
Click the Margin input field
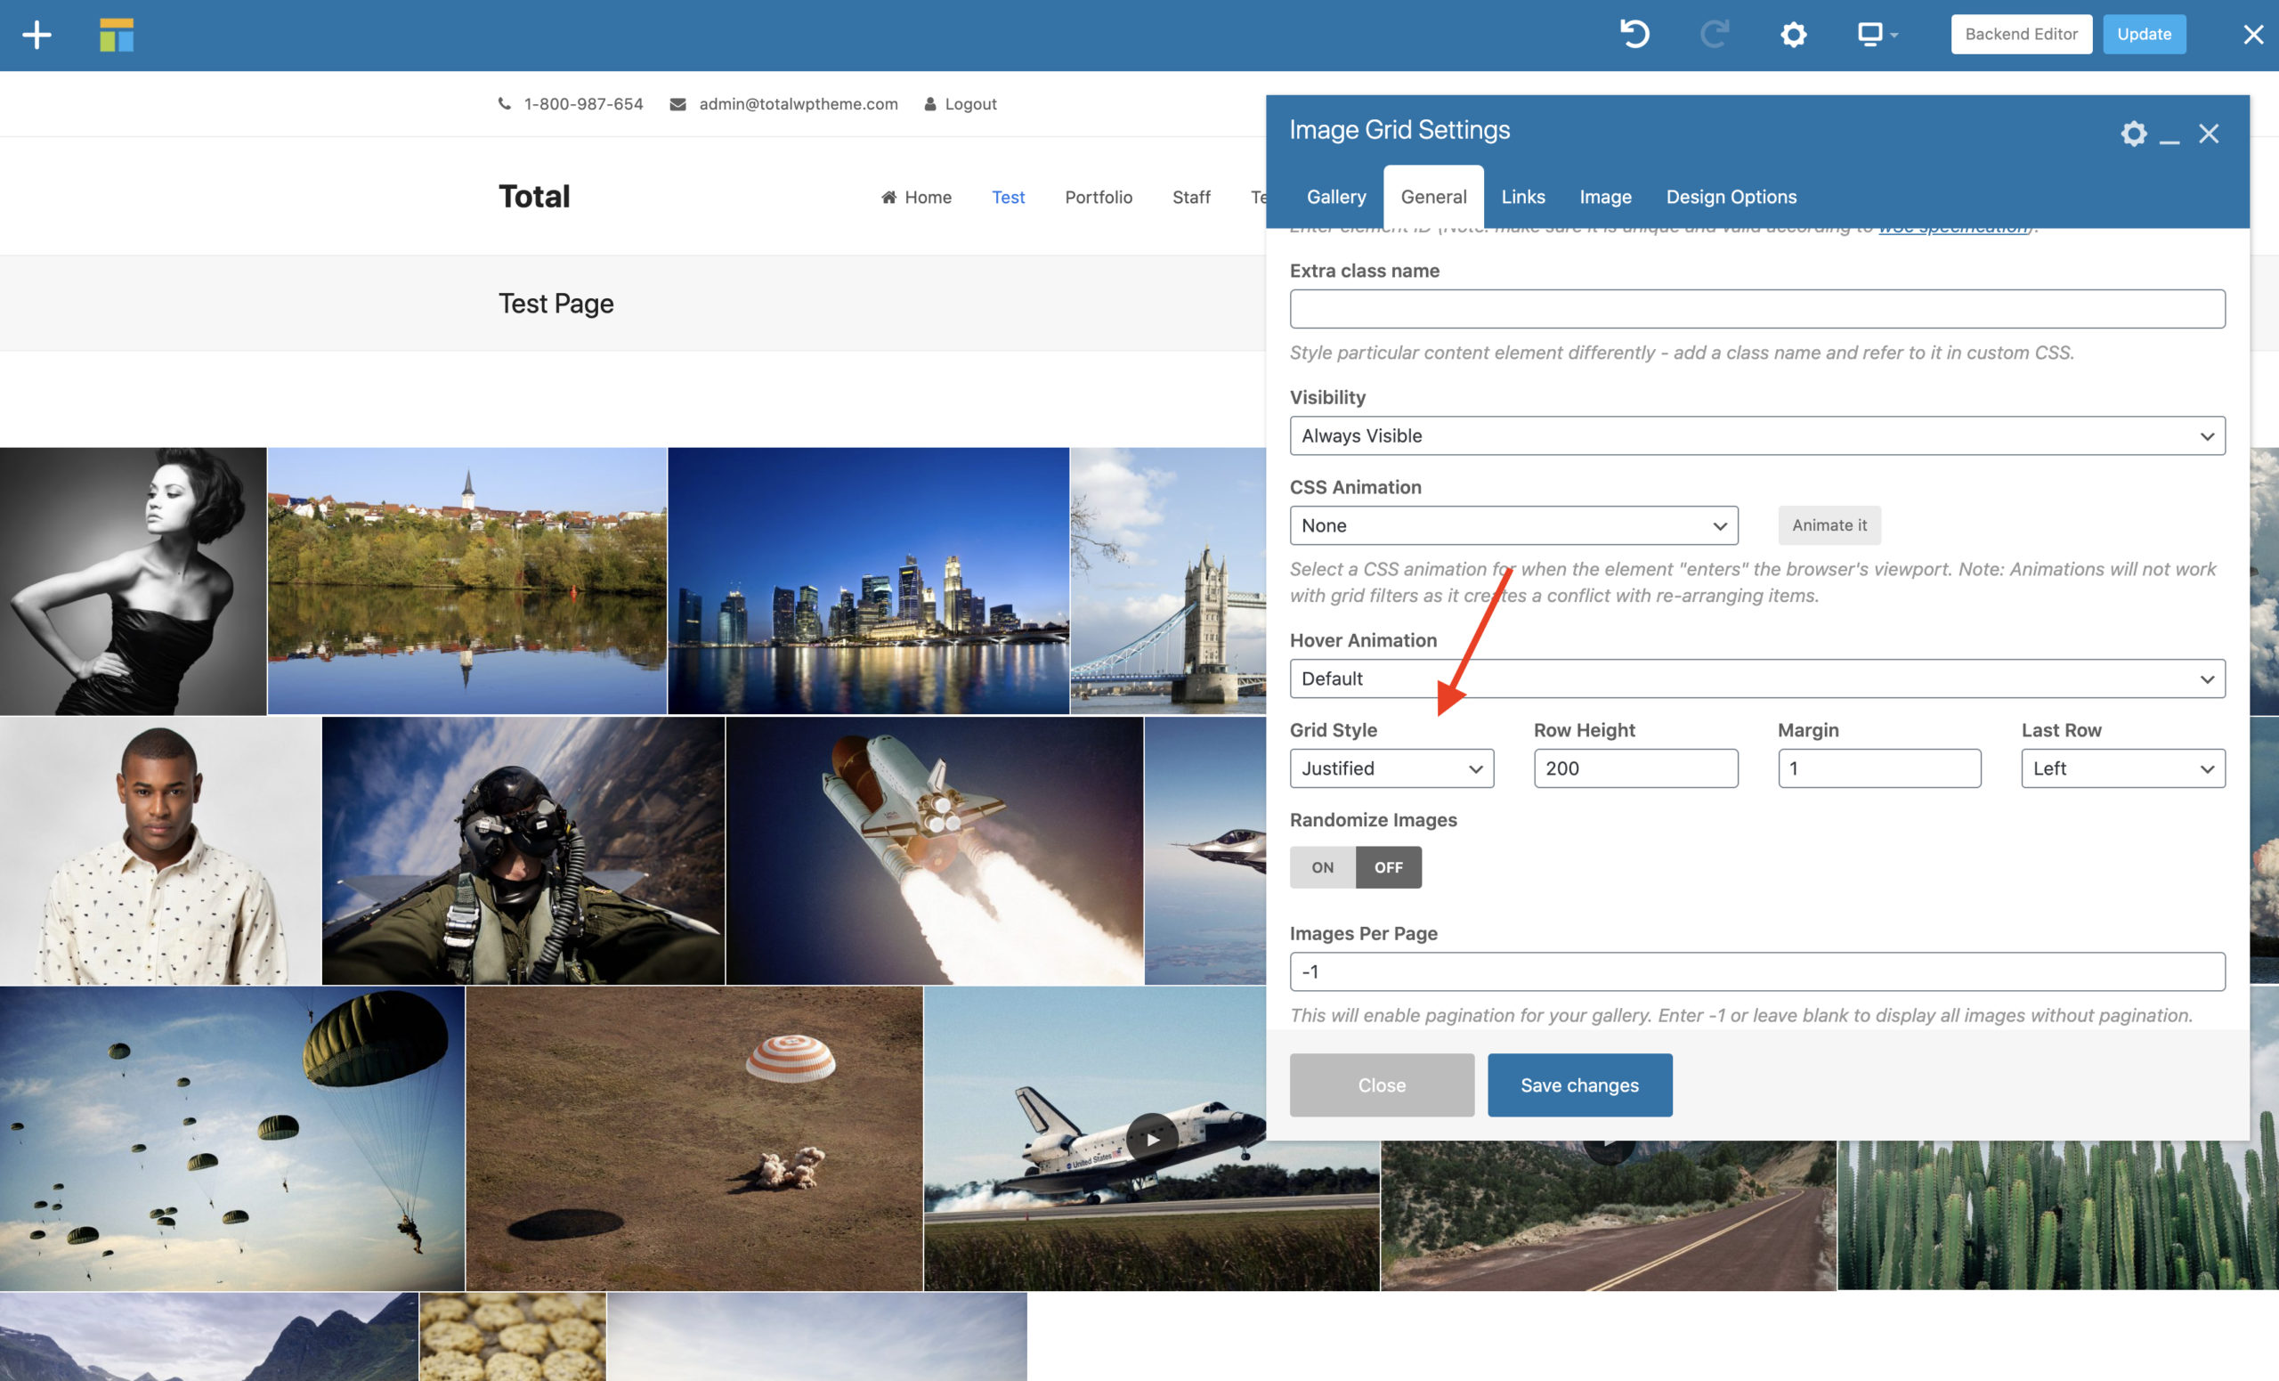click(1878, 768)
